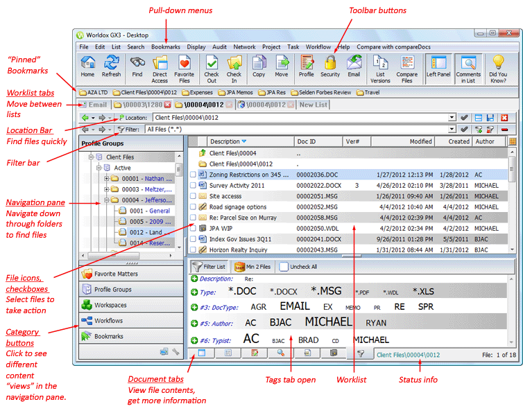Check the box for Index Gov Issues 3Q11
This screenshot has height=413, width=523.
point(193,239)
